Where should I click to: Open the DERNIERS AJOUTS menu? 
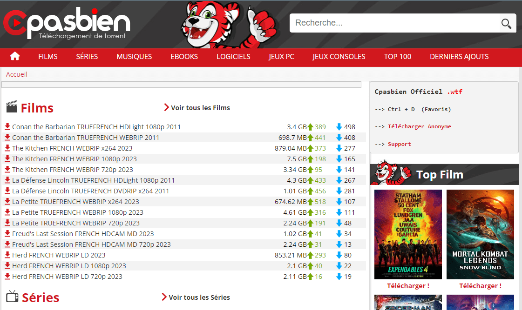tap(459, 57)
